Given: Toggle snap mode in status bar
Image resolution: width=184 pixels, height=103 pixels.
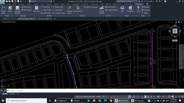Looking at the screenshot, I should pos(106,97).
